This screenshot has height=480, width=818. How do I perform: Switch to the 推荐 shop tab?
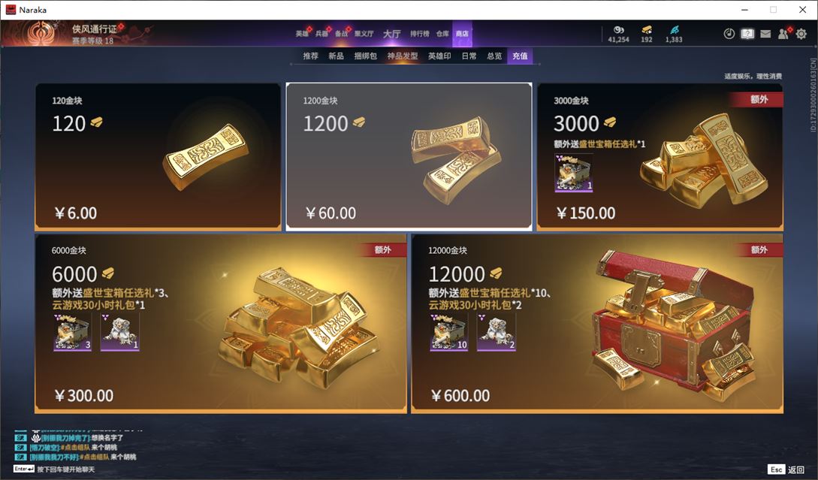[310, 56]
